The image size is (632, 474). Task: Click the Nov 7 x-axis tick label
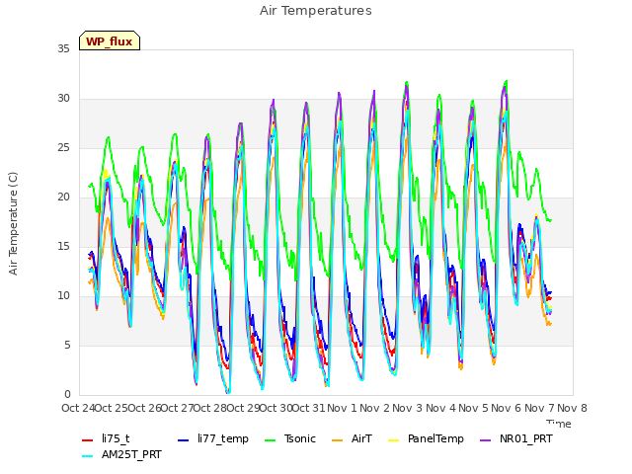pos(539,408)
